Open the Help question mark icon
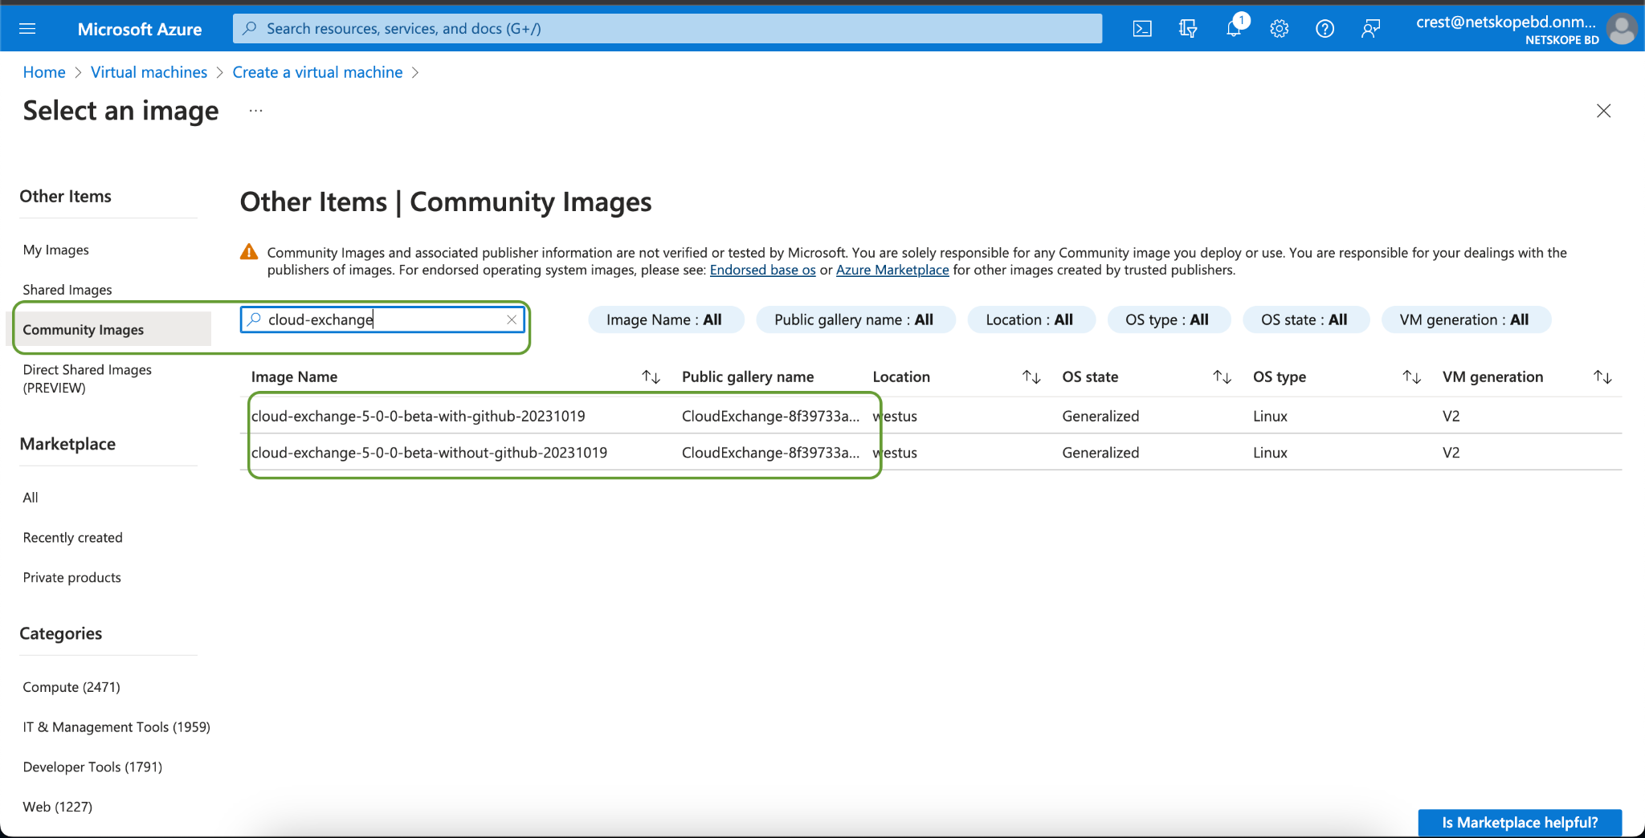The height and width of the screenshot is (838, 1645). pyautogui.click(x=1325, y=29)
